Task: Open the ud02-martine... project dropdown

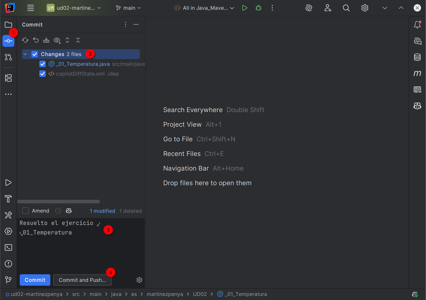Action: tap(74, 8)
